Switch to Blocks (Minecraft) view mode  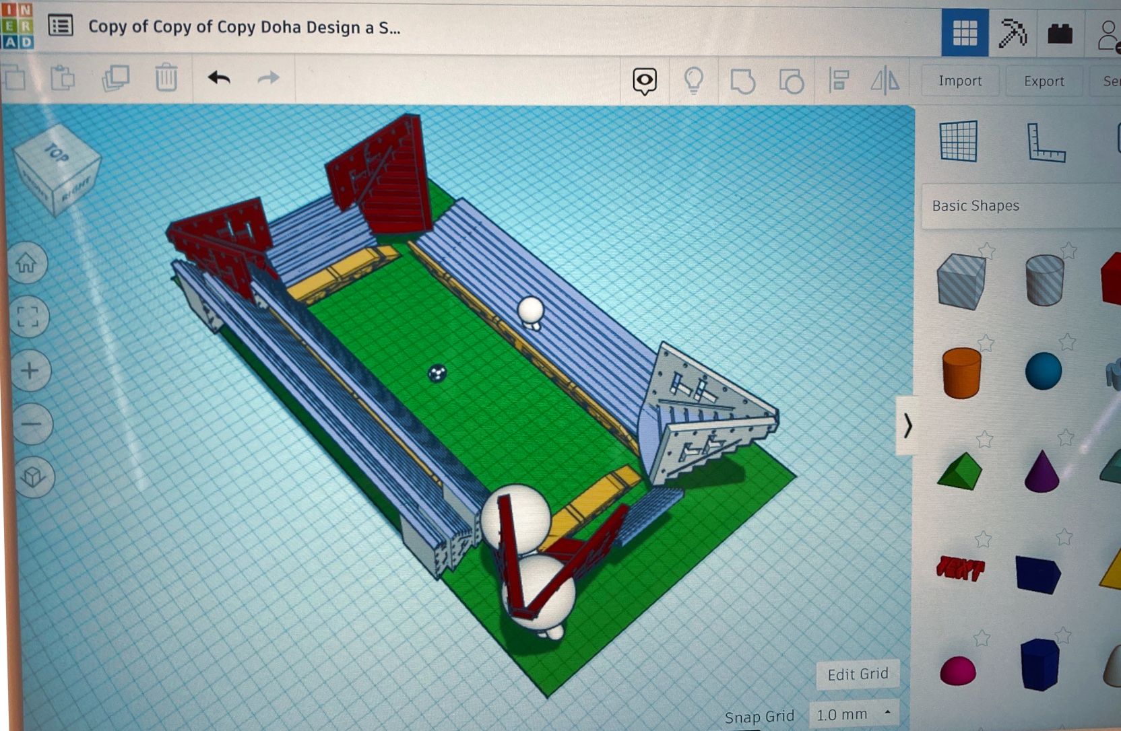[1014, 32]
